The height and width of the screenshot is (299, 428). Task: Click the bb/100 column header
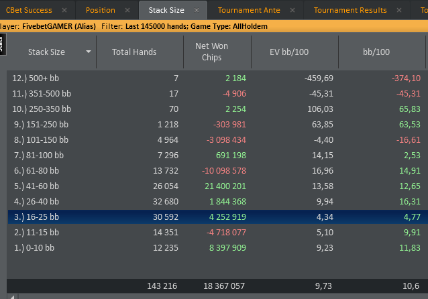[x=376, y=52]
